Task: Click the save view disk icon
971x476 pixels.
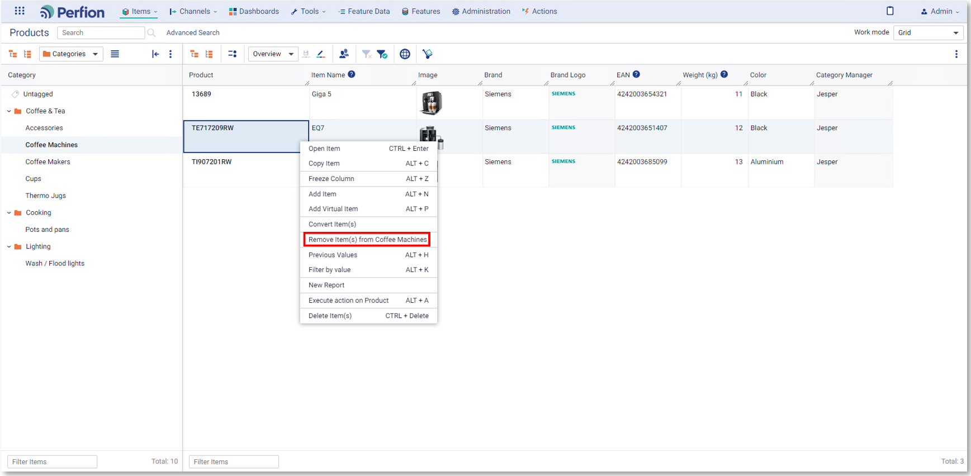Action: coord(306,54)
